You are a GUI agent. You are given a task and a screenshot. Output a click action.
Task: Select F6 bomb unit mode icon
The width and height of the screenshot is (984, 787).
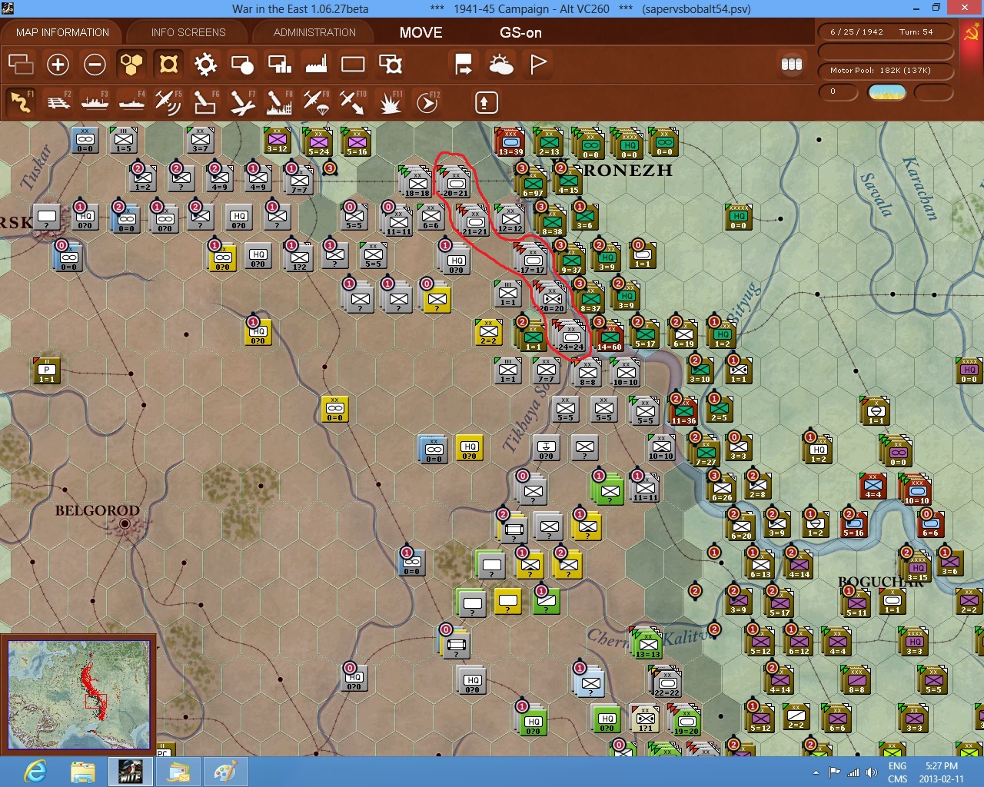205,101
